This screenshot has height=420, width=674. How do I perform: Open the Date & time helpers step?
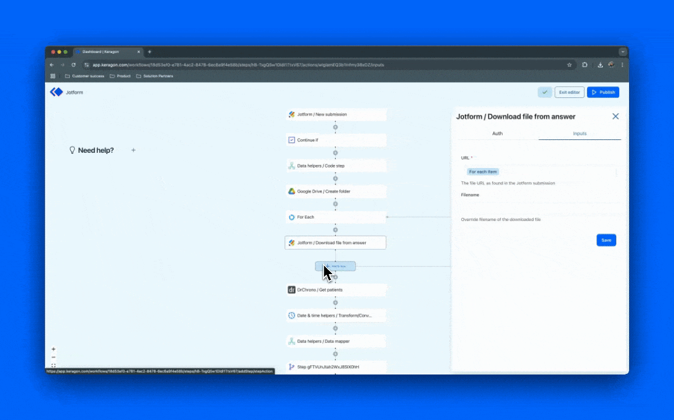coord(336,316)
